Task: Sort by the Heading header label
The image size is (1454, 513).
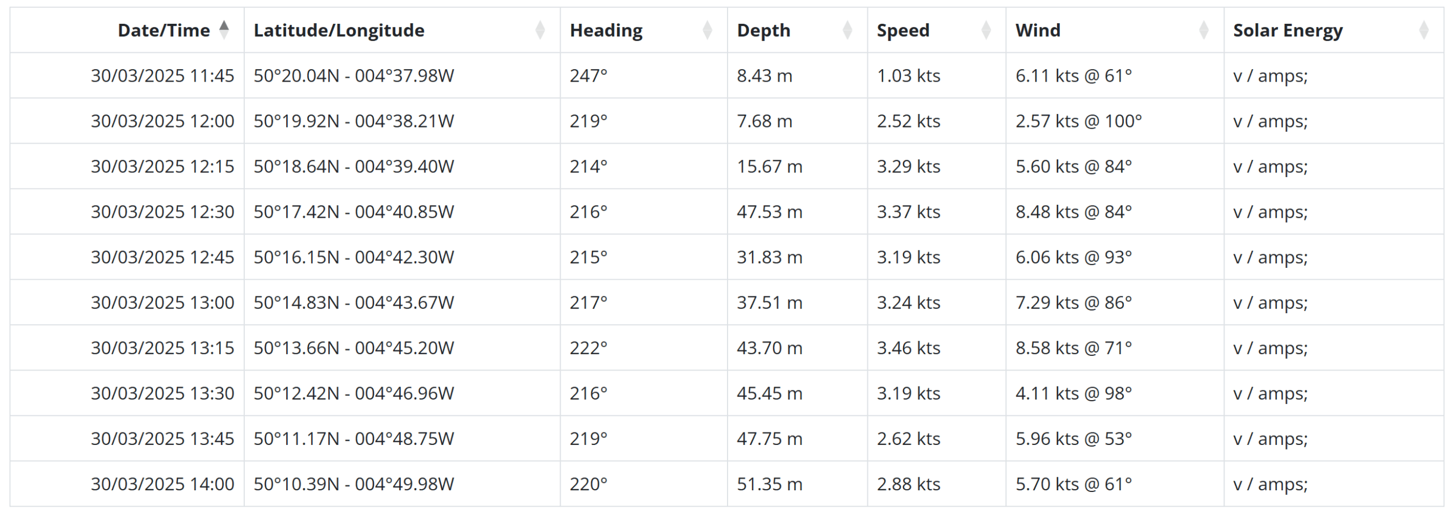Action: [606, 30]
